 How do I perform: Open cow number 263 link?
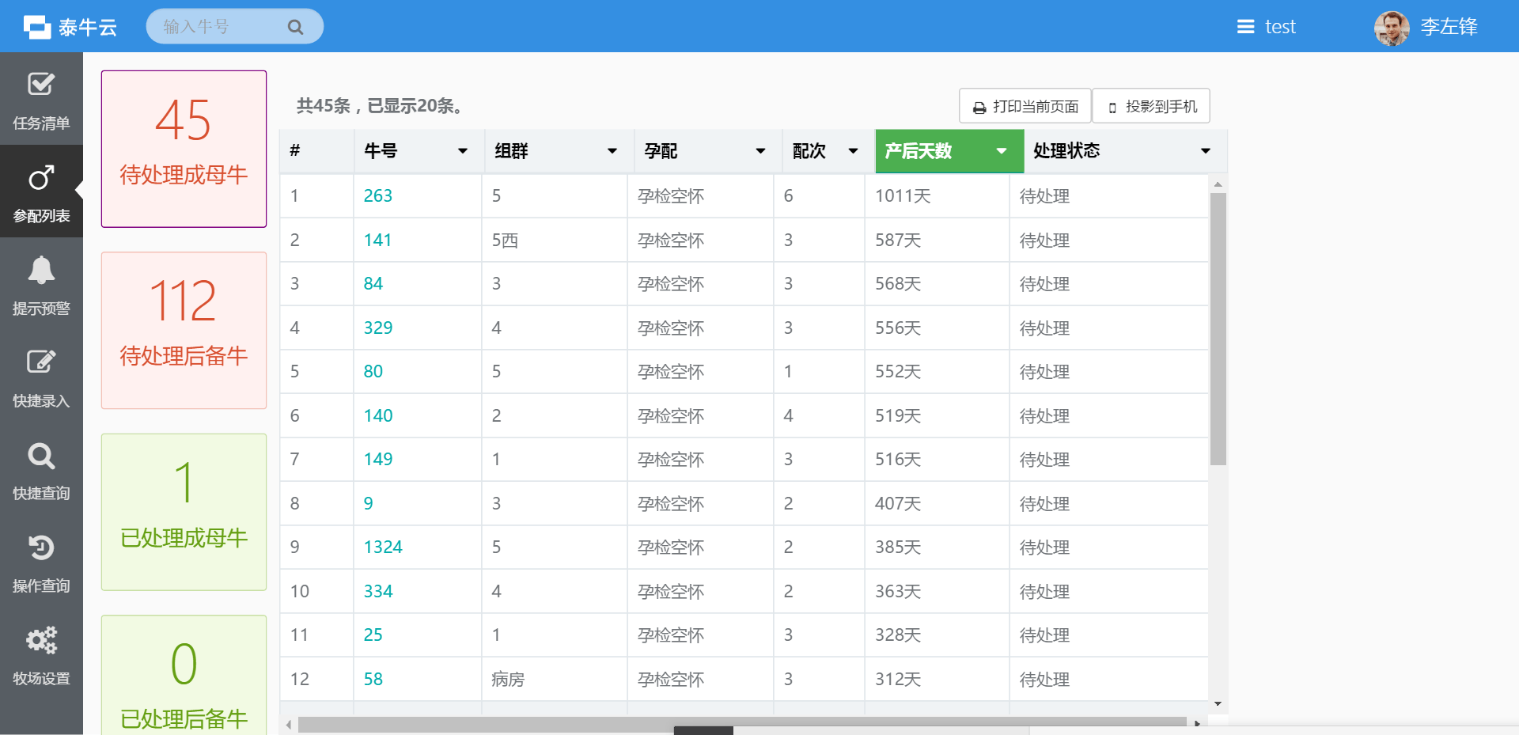click(377, 196)
